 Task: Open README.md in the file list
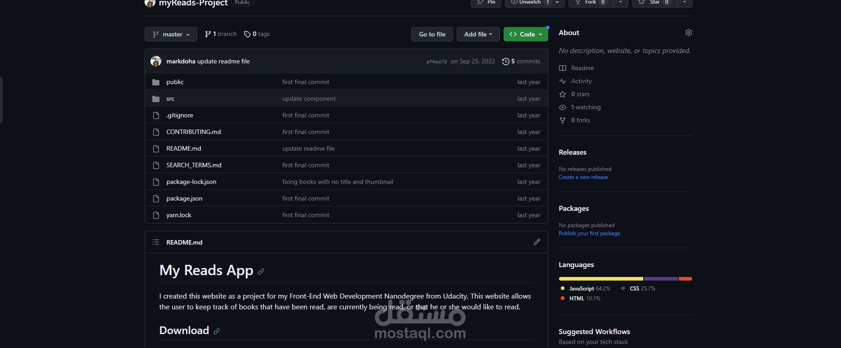pyautogui.click(x=184, y=149)
